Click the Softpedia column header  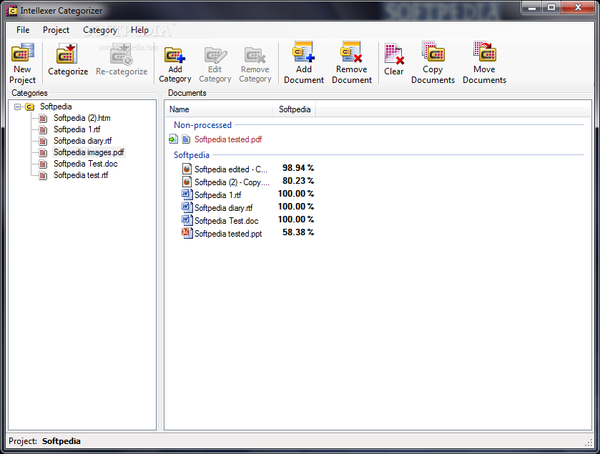click(294, 109)
